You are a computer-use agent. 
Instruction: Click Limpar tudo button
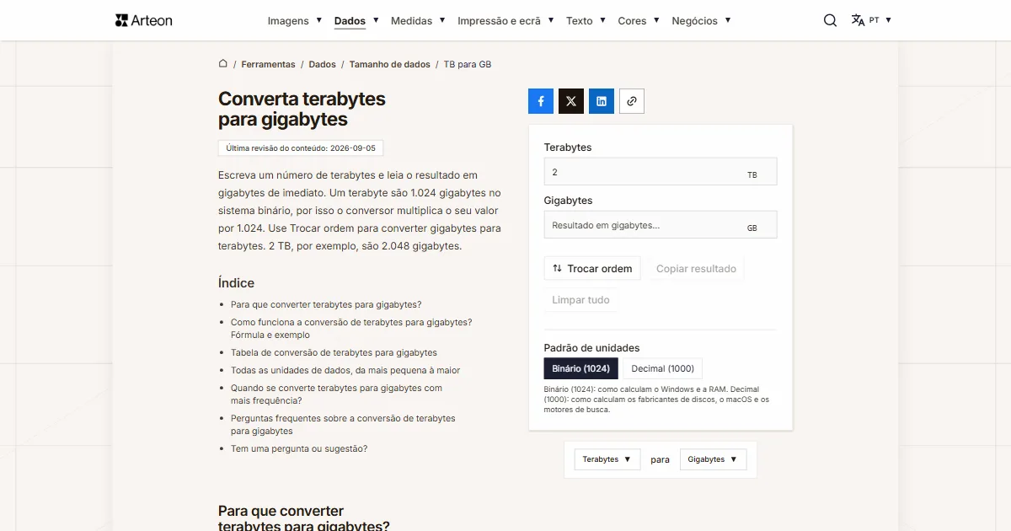coord(580,300)
